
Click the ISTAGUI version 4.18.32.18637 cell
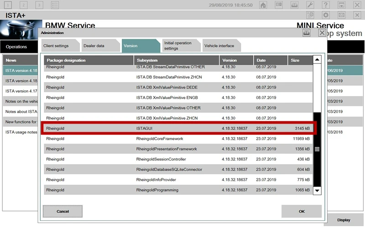click(235, 129)
